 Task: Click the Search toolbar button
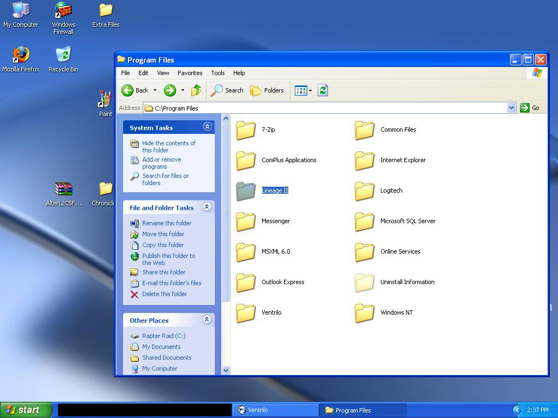227,90
